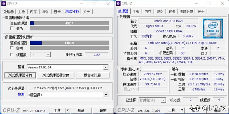
Task: Switch to 内存 tab in left window
Action: (x=33, y=12)
